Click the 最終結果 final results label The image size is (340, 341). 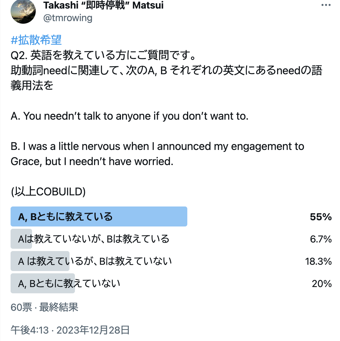(59, 307)
